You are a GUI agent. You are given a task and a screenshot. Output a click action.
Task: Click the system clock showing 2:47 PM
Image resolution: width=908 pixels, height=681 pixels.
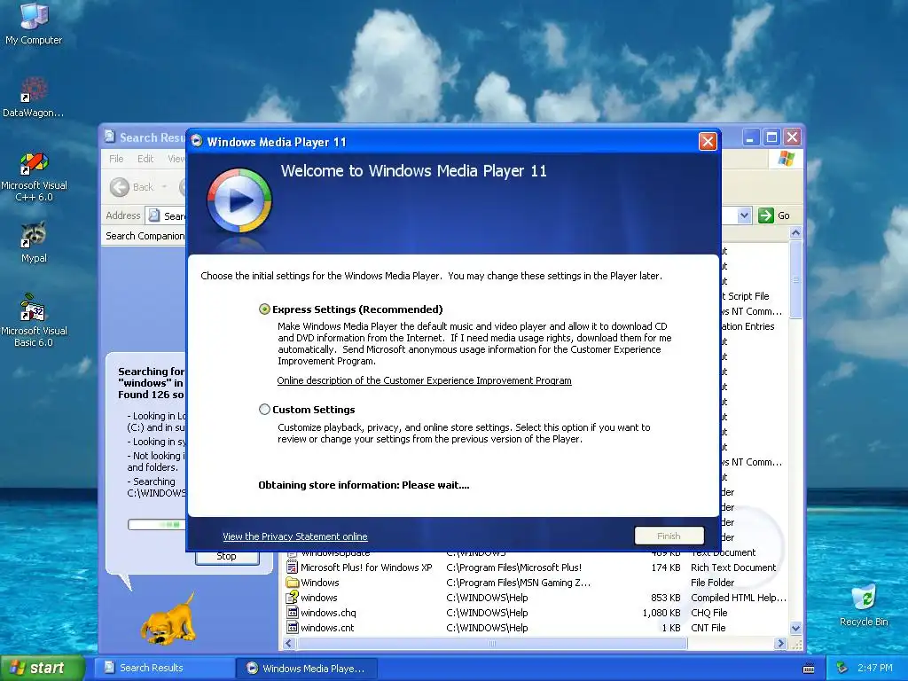(875, 668)
